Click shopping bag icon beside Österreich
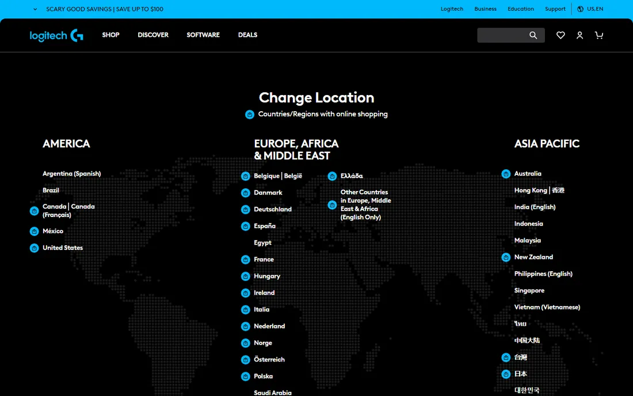The image size is (633, 396). (246, 360)
